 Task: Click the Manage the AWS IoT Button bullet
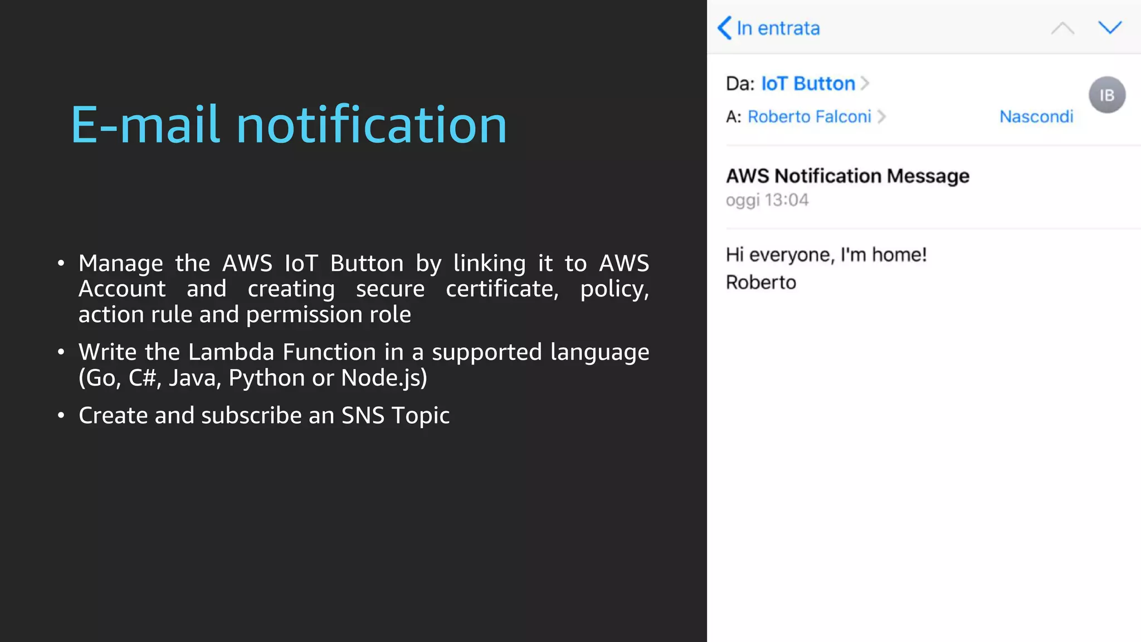[364, 289]
